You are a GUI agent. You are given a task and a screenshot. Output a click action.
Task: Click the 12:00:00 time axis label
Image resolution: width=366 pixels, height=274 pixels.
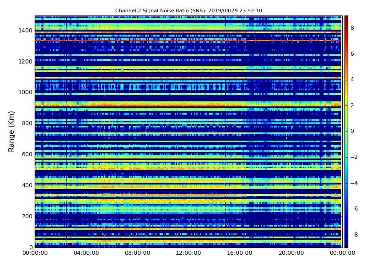click(188, 253)
